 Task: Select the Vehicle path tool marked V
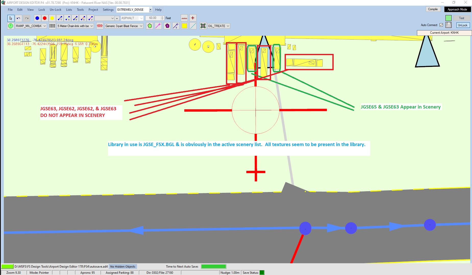pyautogui.click(x=90, y=18)
